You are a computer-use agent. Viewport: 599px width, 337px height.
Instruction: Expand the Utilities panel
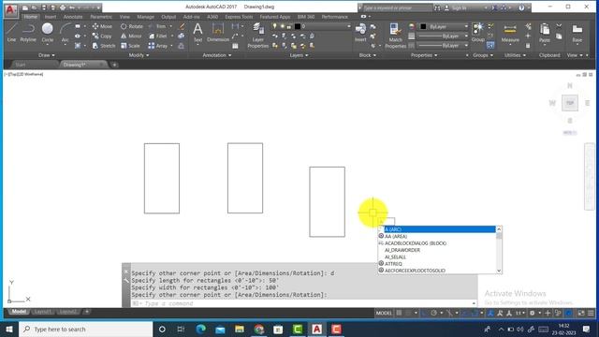pos(515,55)
